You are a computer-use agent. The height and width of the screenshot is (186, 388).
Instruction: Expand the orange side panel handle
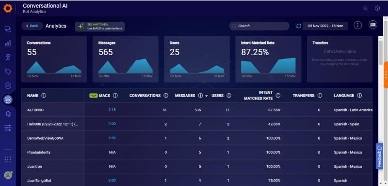pyautogui.click(x=386, y=75)
